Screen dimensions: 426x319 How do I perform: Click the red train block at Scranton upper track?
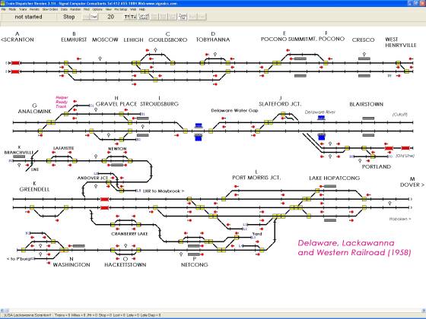[15, 63]
